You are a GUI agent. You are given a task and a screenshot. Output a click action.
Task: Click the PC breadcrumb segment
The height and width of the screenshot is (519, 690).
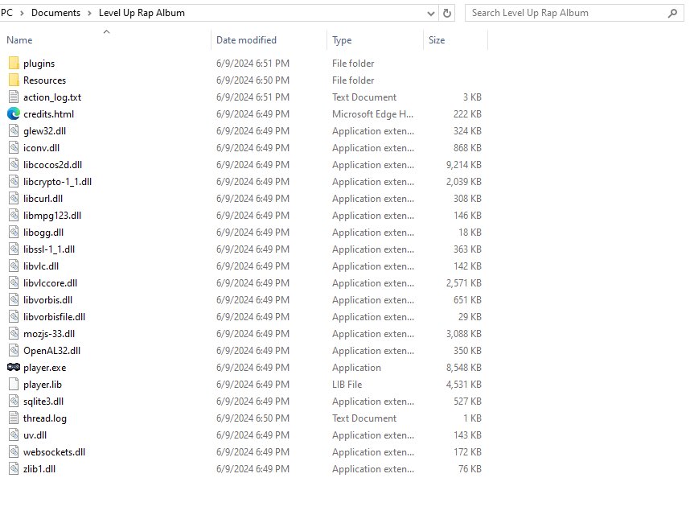point(6,13)
